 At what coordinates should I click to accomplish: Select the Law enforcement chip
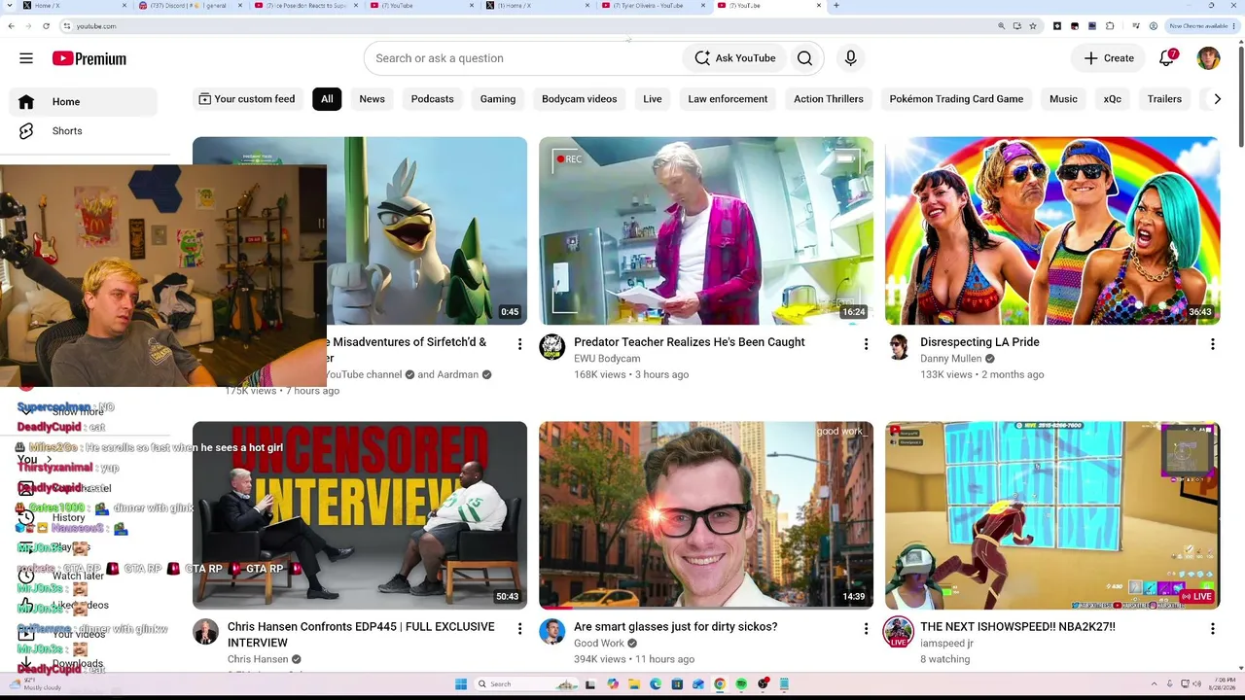[728, 99]
